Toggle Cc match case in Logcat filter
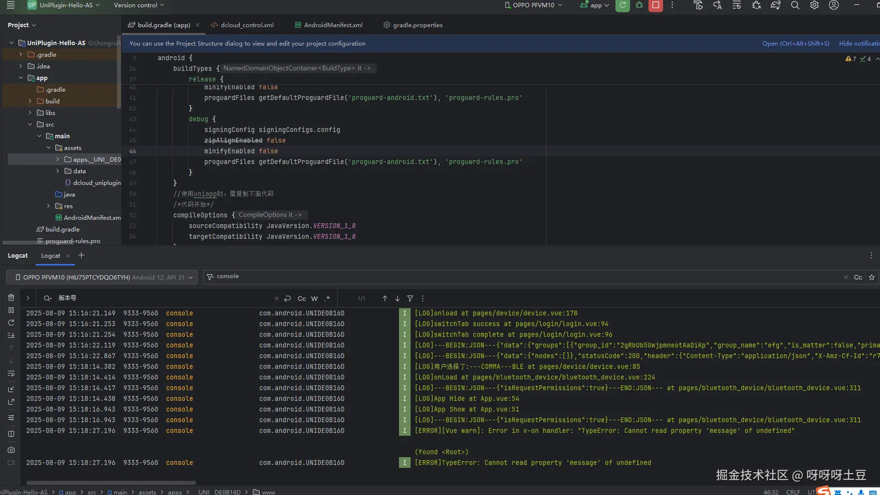Viewport: 880px width, 495px height. (x=858, y=277)
